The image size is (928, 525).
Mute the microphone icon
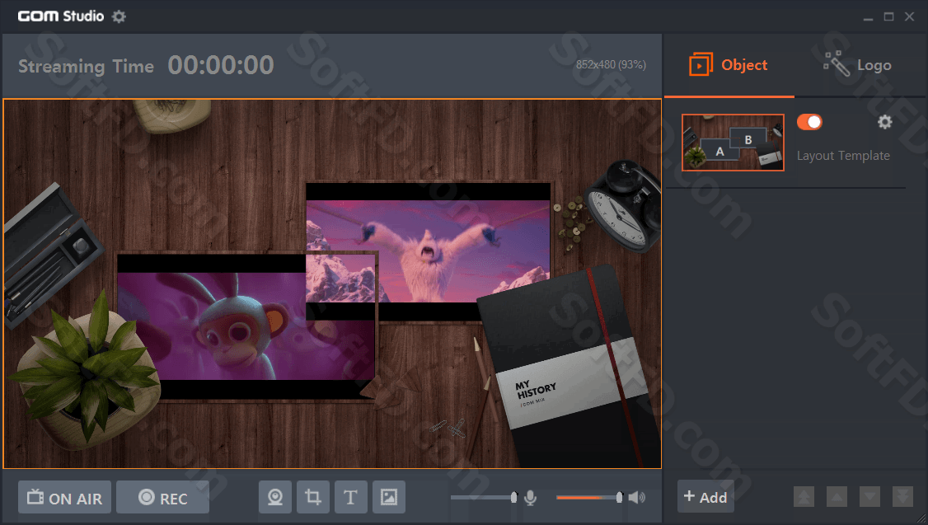click(531, 498)
